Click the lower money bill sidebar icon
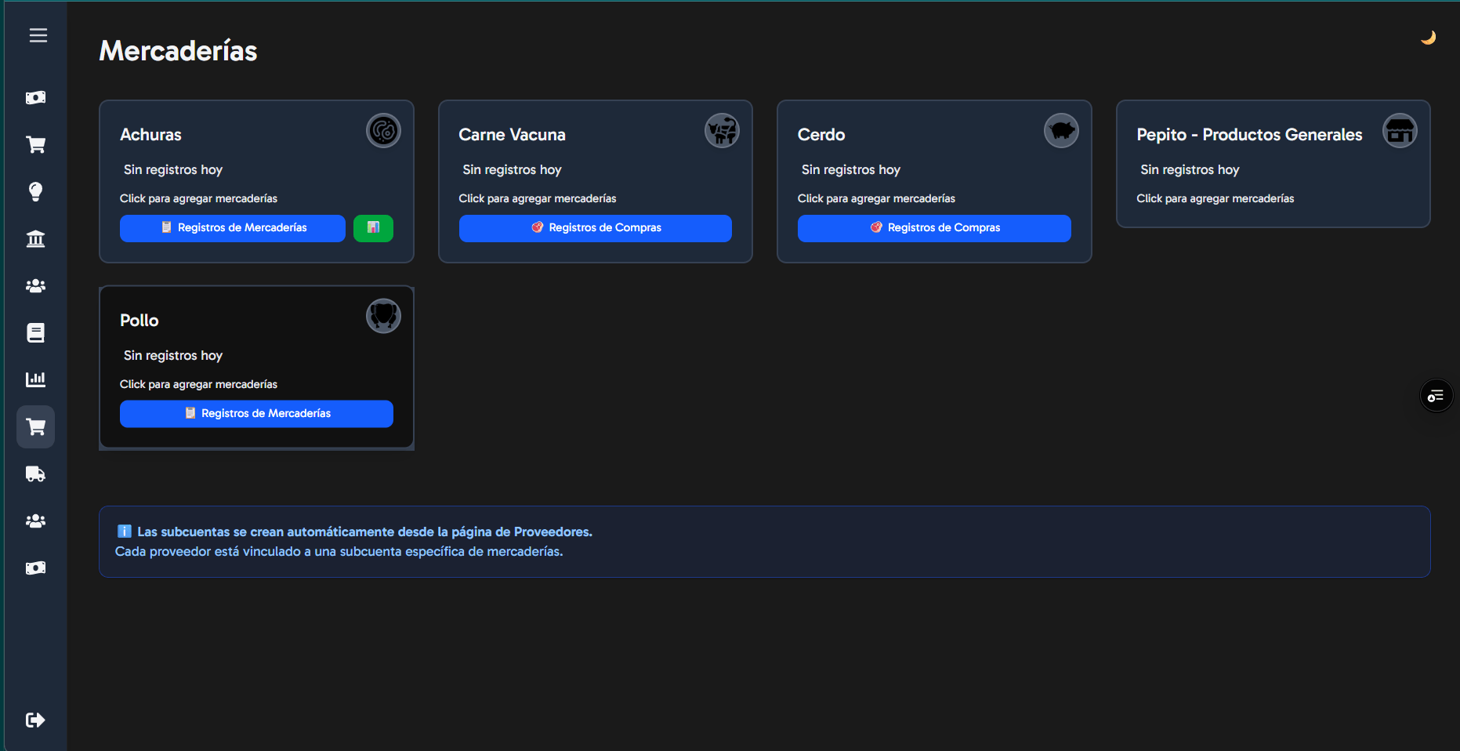The width and height of the screenshot is (1460, 751). pos(35,568)
